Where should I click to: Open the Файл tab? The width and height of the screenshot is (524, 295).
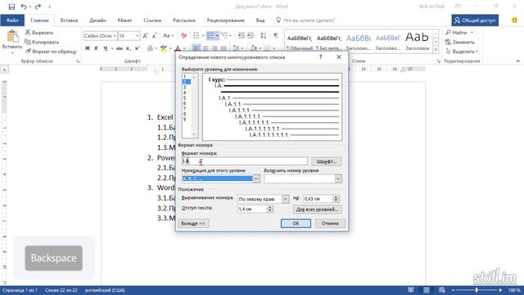click(12, 20)
